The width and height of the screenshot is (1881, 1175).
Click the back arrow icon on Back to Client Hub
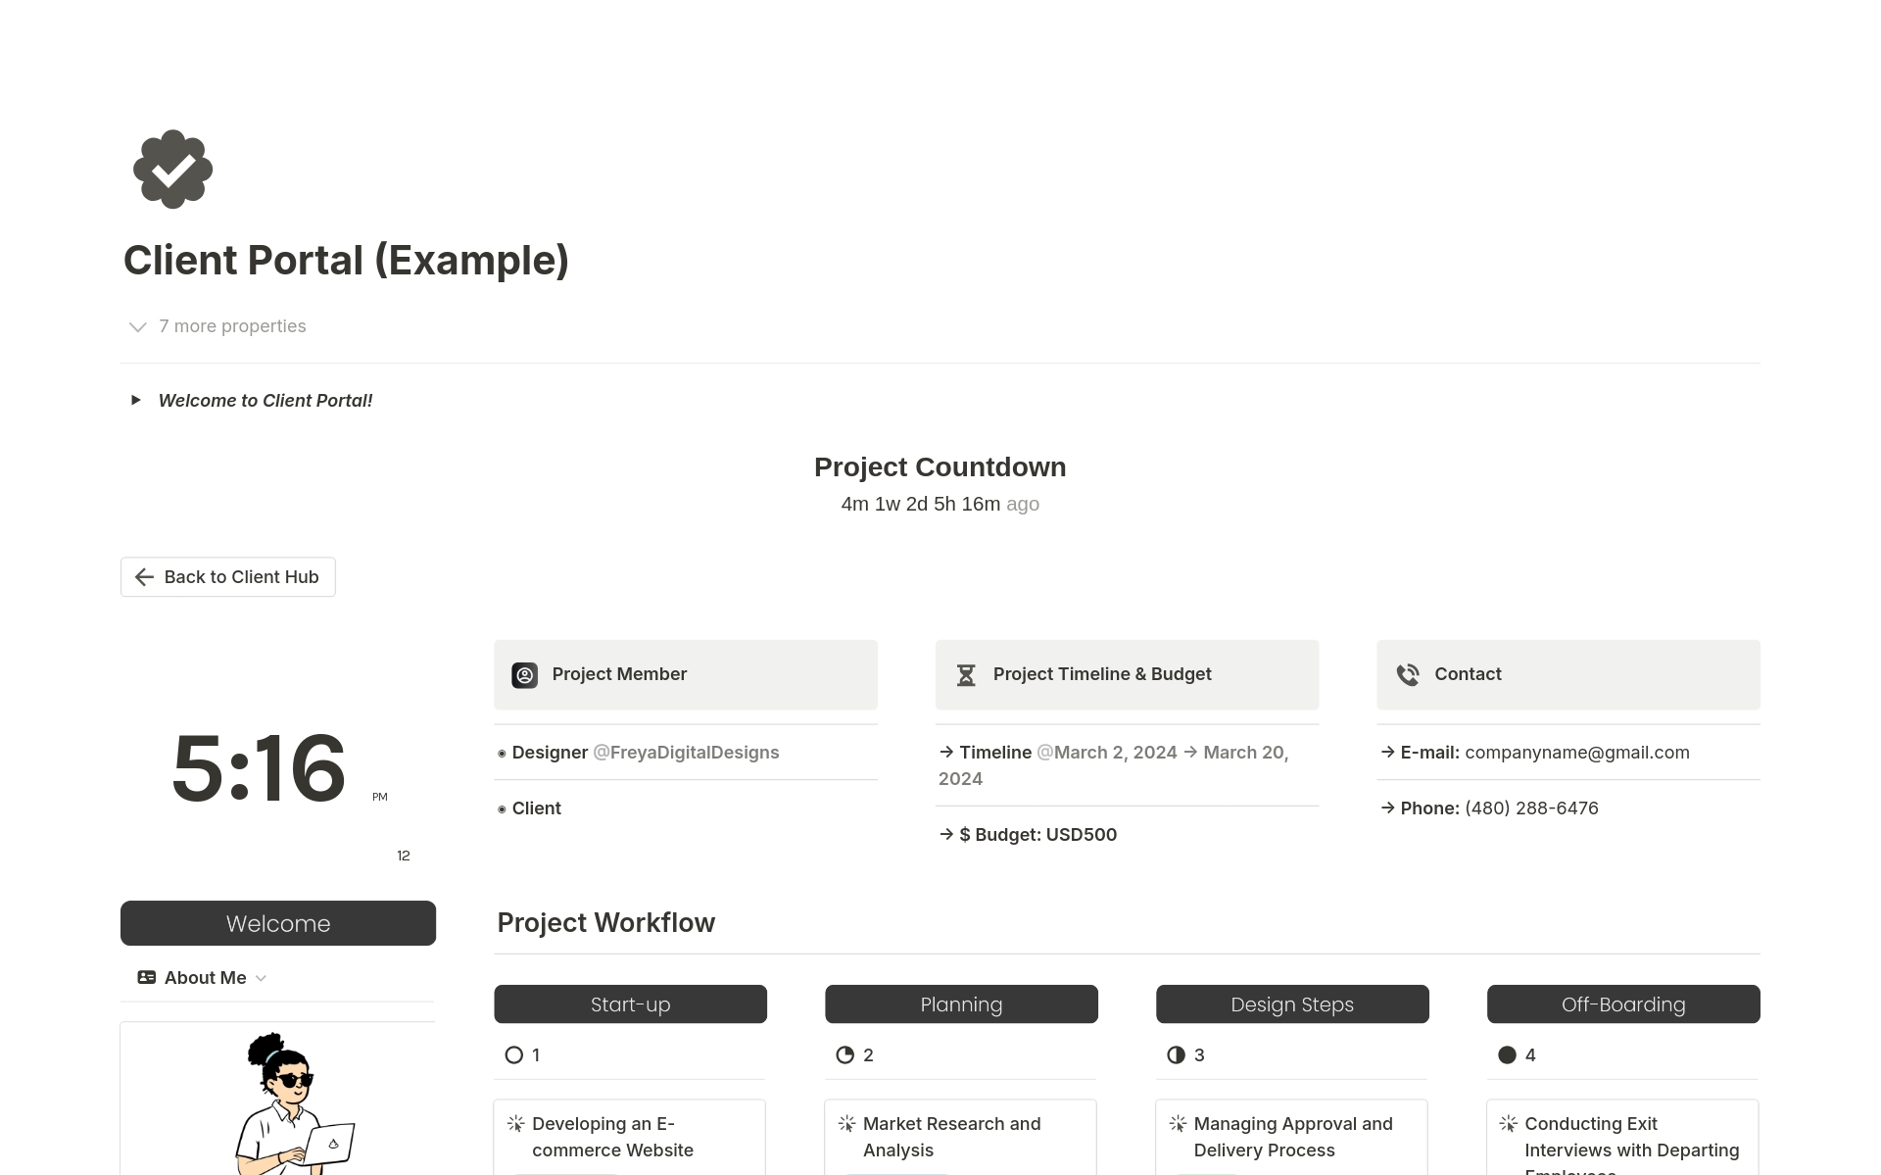click(x=145, y=576)
